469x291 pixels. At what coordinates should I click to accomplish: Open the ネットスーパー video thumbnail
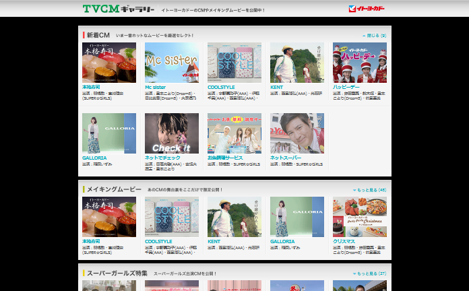(297, 133)
